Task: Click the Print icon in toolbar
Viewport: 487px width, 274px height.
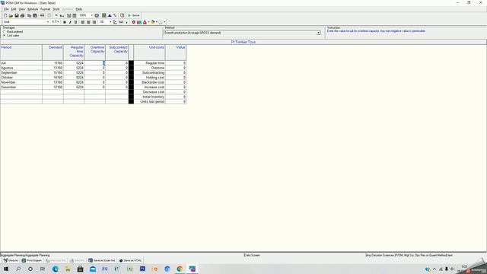Action: tap(22, 15)
